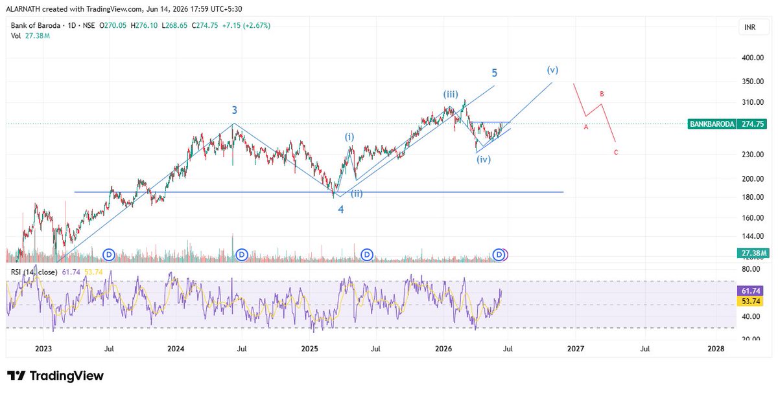This screenshot has height=394, width=778.
Task: Select the (iv) sub-wave label
Action: pos(484,159)
